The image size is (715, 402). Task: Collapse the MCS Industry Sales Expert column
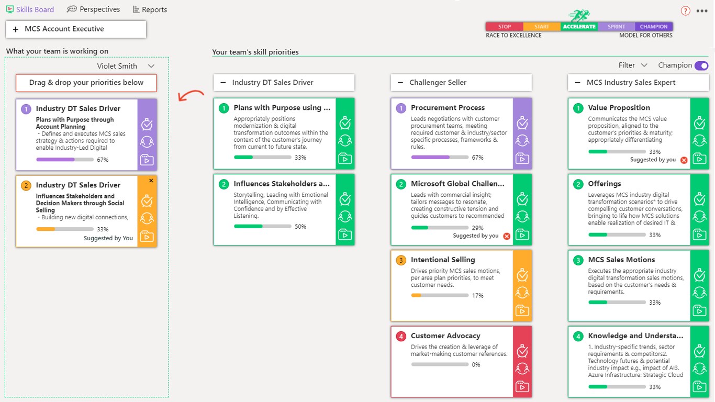[578, 83]
